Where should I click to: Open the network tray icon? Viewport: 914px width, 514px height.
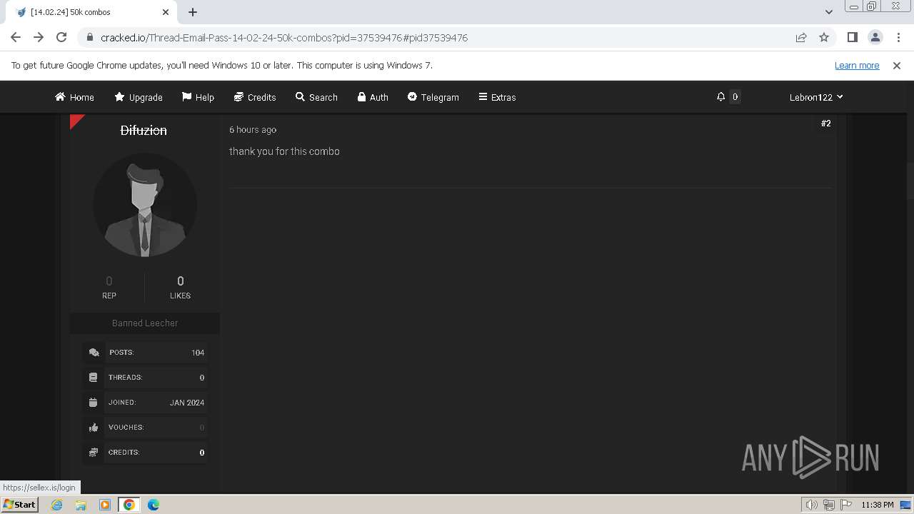click(x=829, y=505)
